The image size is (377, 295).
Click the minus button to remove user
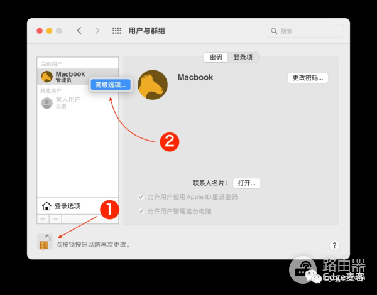[x=55, y=219]
